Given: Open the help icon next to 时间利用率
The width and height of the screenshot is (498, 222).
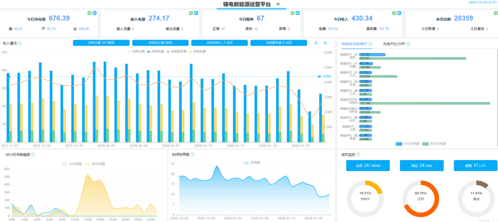Looking at the screenshot, I should point(192,155).
